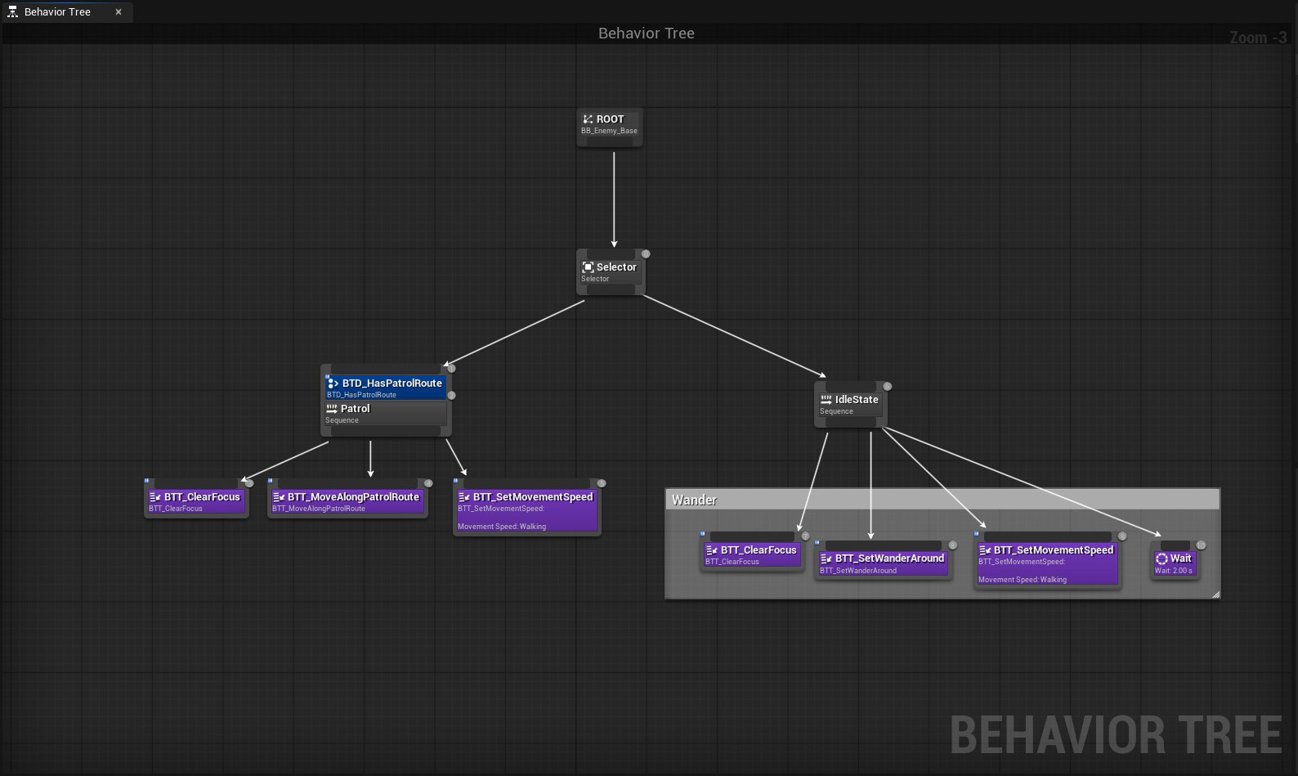This screenshot has width=1298, height=776.
Task: Click the Selector composite icon
Action: tap(588, 267)
